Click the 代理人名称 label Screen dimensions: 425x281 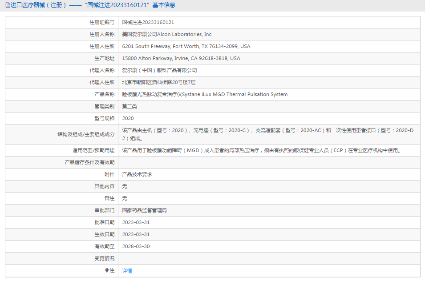[x=102, y=70]
